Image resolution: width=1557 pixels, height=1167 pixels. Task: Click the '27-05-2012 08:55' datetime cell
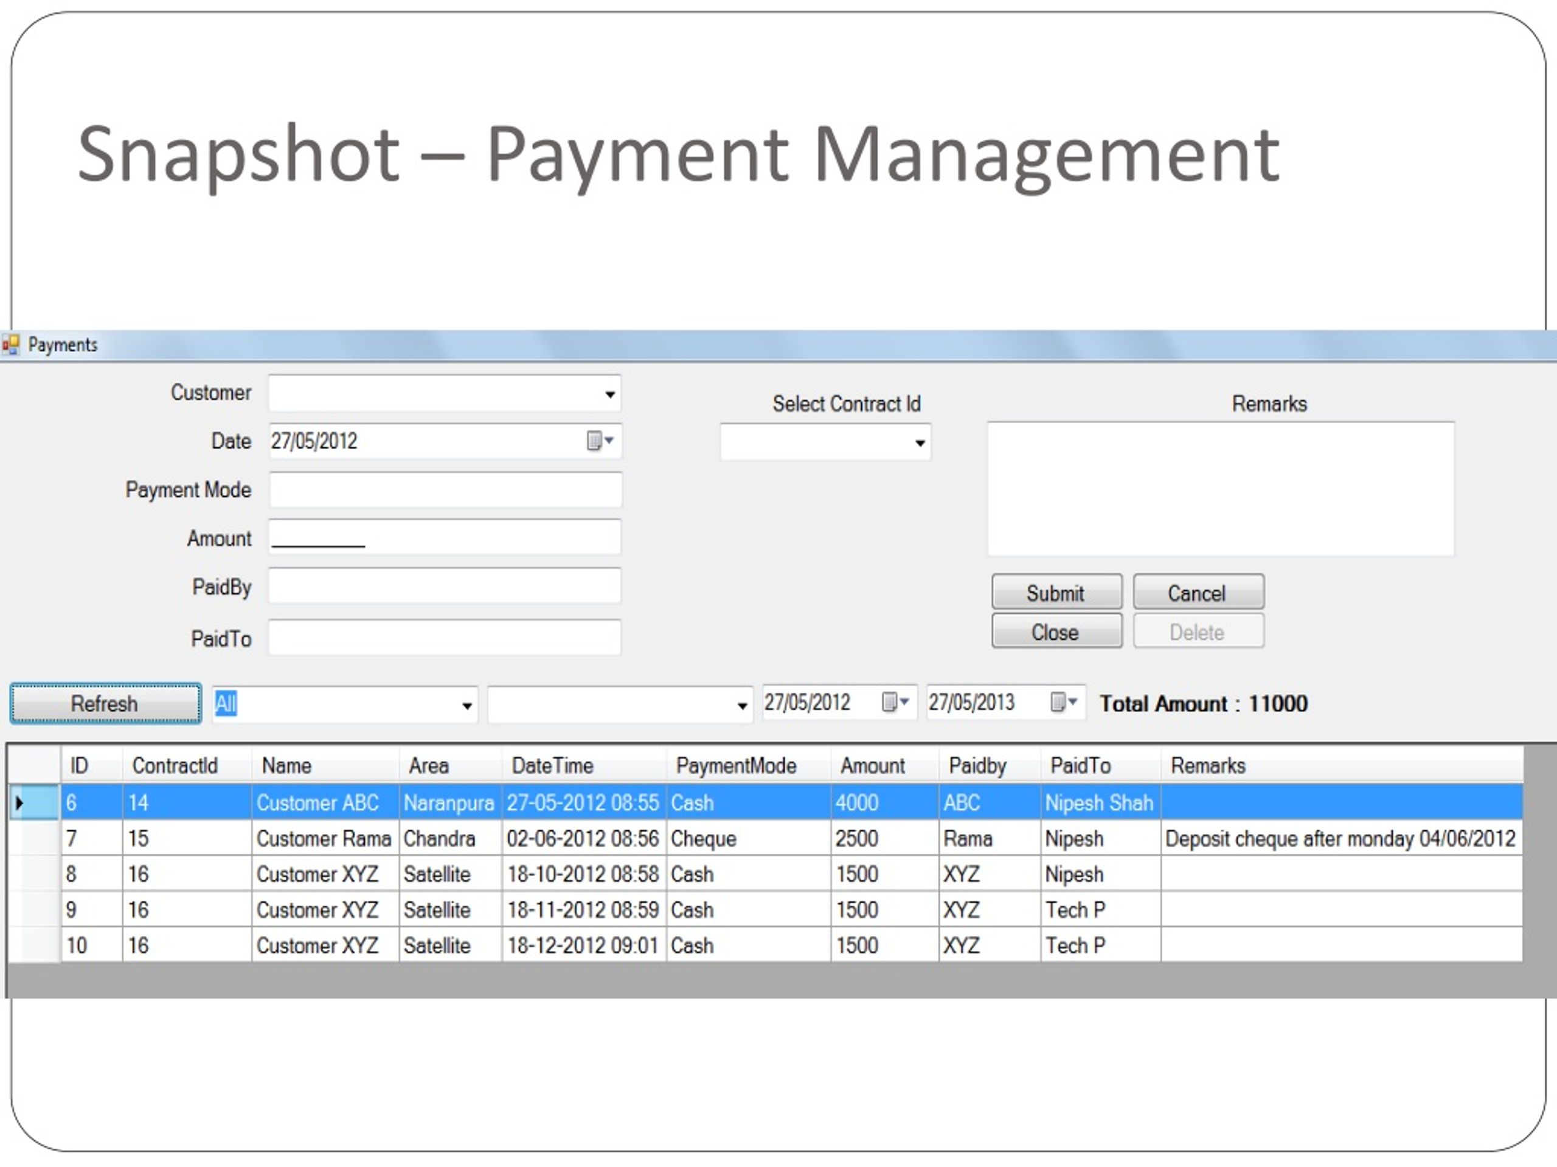click(x=584, y=803)
